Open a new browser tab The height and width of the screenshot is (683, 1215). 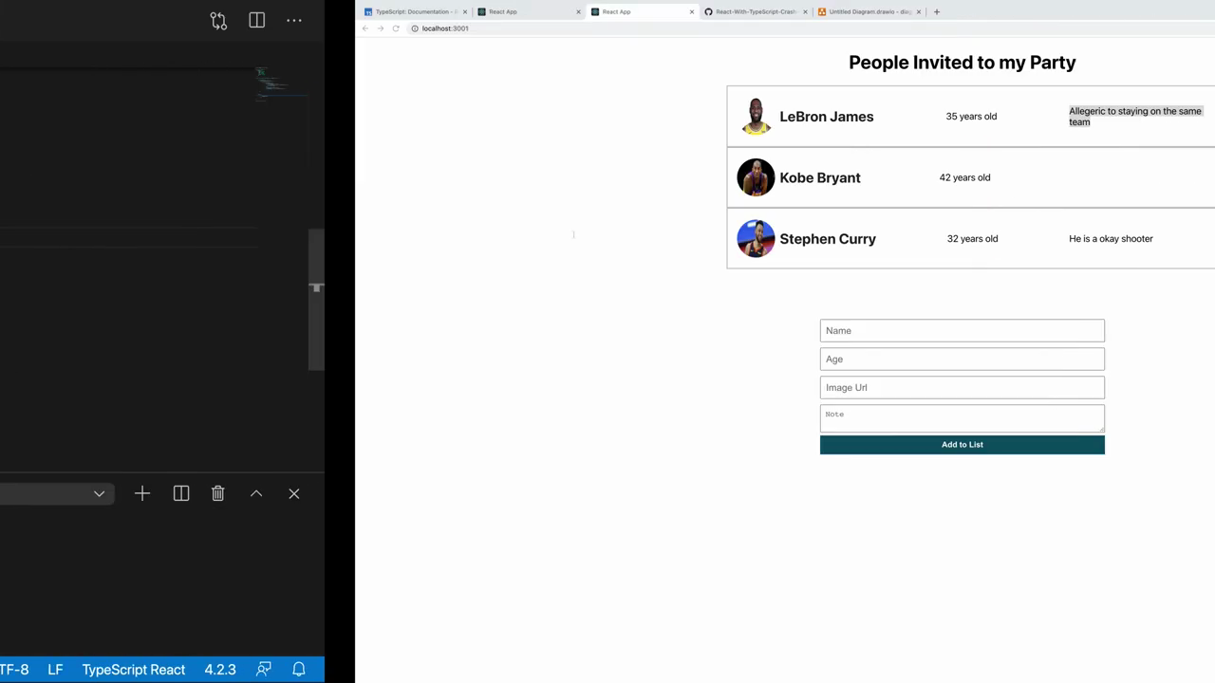pyautogui.click(x=937, y=11)
